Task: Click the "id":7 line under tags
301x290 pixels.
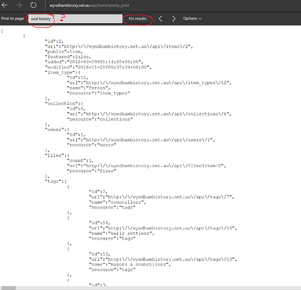Action: [98, 191]
